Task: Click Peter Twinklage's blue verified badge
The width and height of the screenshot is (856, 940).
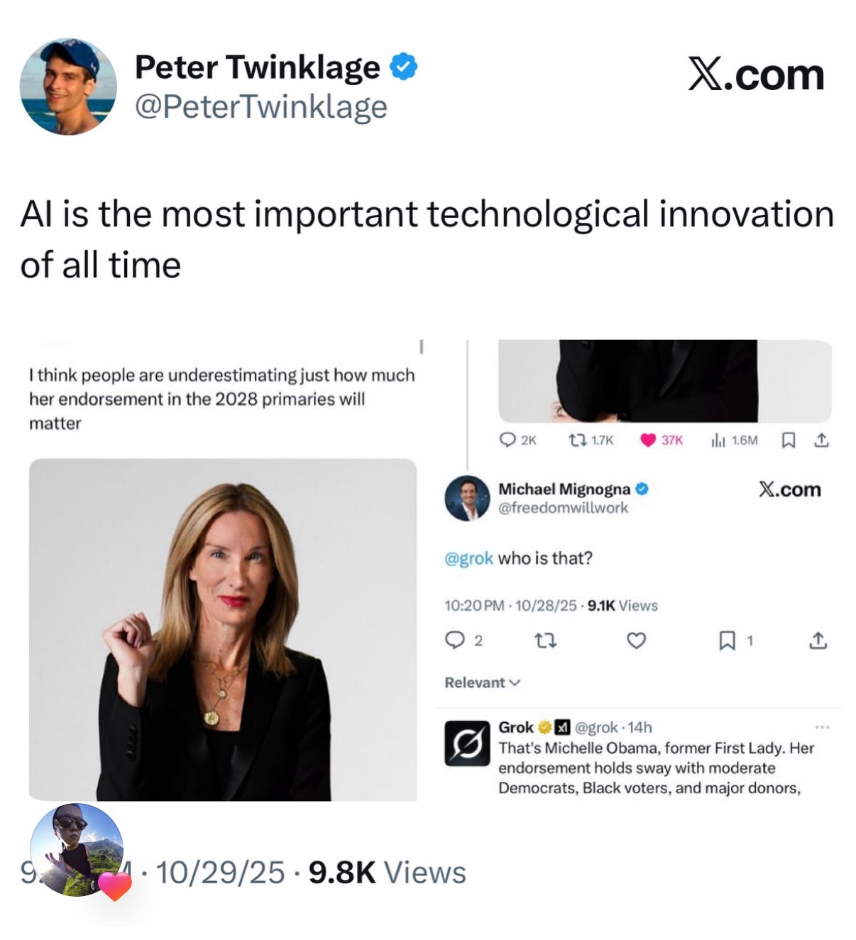Action: (x=404, y=67)
